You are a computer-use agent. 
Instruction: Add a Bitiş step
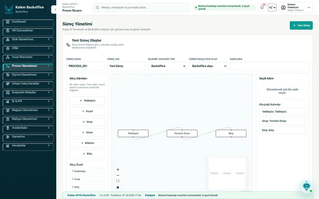[x=87, y=154]
